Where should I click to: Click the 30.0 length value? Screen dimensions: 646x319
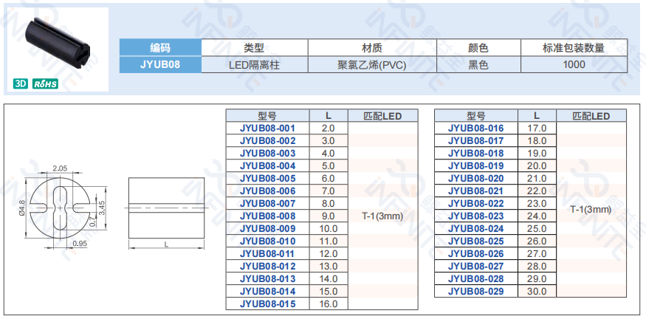tap(537, 292)
